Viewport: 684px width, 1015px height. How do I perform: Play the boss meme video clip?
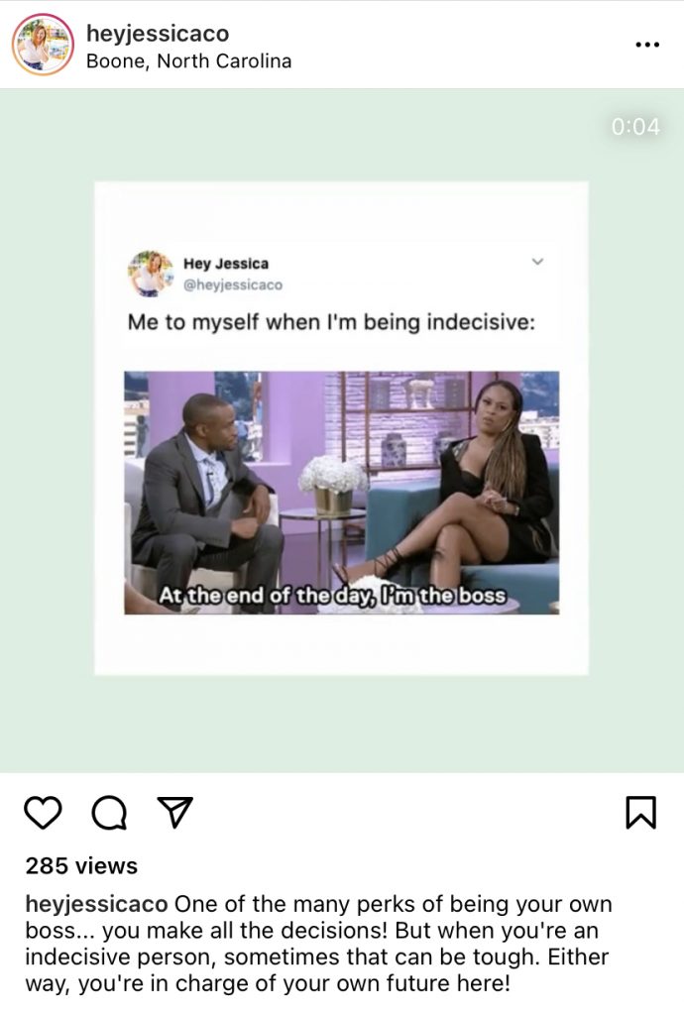pos(342,493)
